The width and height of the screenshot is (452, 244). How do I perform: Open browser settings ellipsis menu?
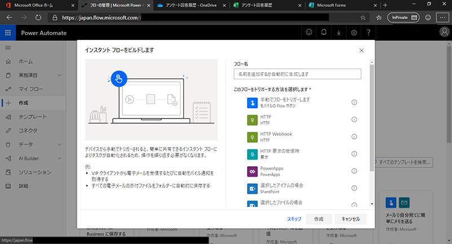point(442,17)
